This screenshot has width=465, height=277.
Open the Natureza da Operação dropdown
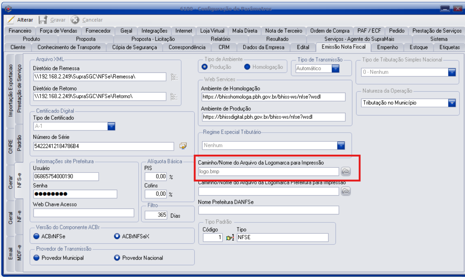pyautogui.click(x=451, y=103)
